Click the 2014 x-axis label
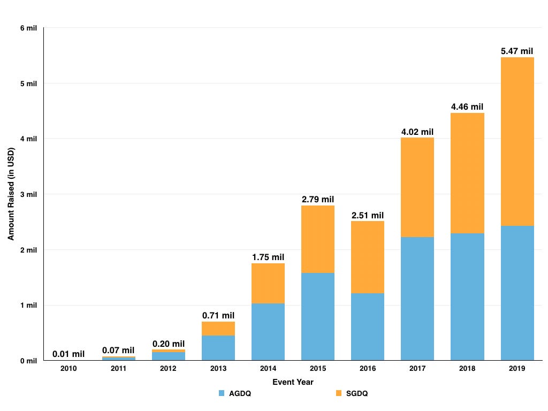Screen dimensions: 548x411 click(x=268, y=368)
